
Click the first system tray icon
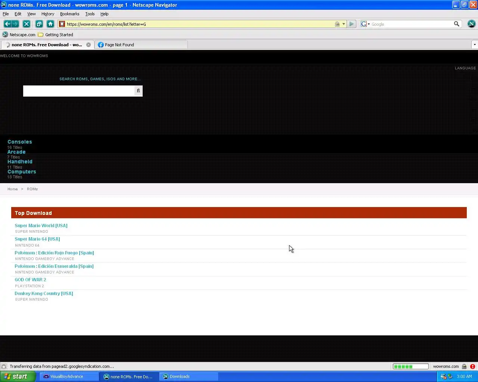(x=443, y=376)
